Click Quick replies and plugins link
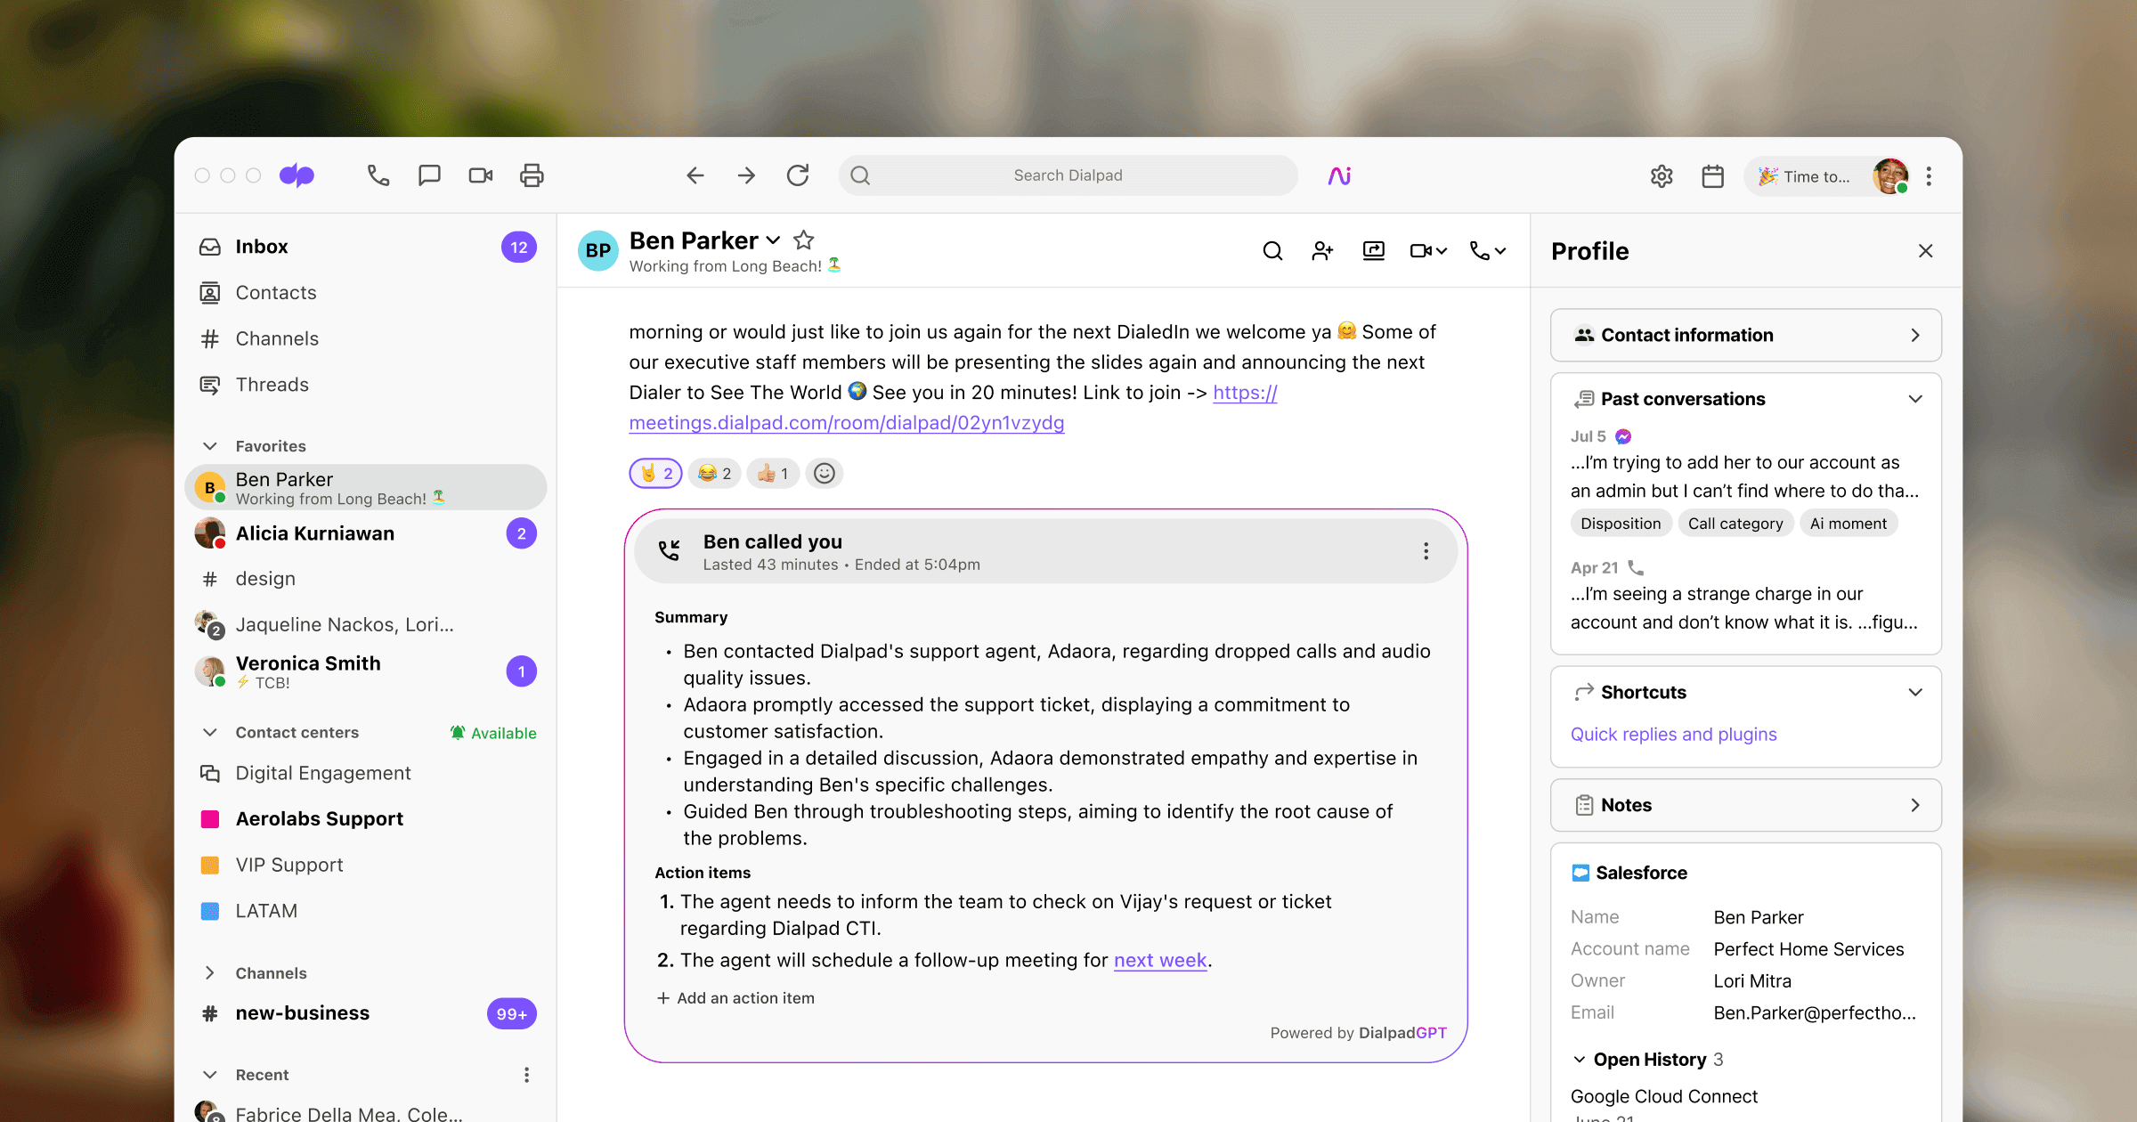 pyautogui.click(x=1673, y=734)
